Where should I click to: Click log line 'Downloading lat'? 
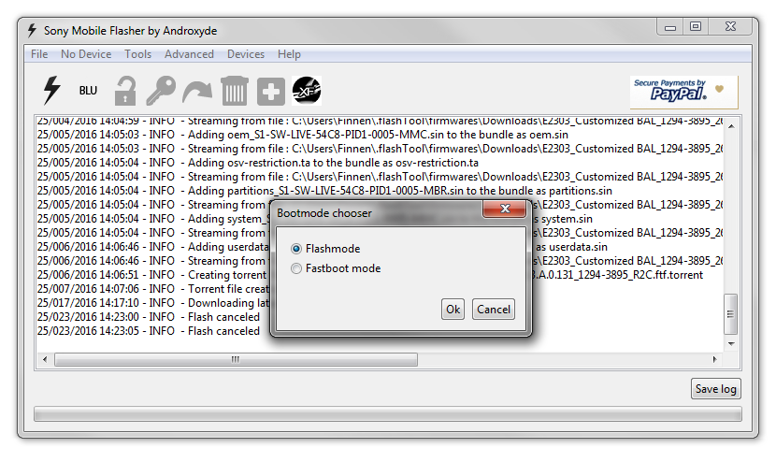[x=153, y=303]
